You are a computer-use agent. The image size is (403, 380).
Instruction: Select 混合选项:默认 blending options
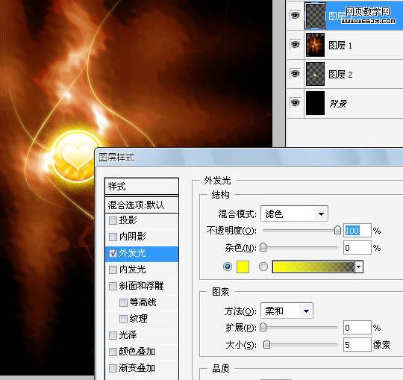click(x=142, y=205)
